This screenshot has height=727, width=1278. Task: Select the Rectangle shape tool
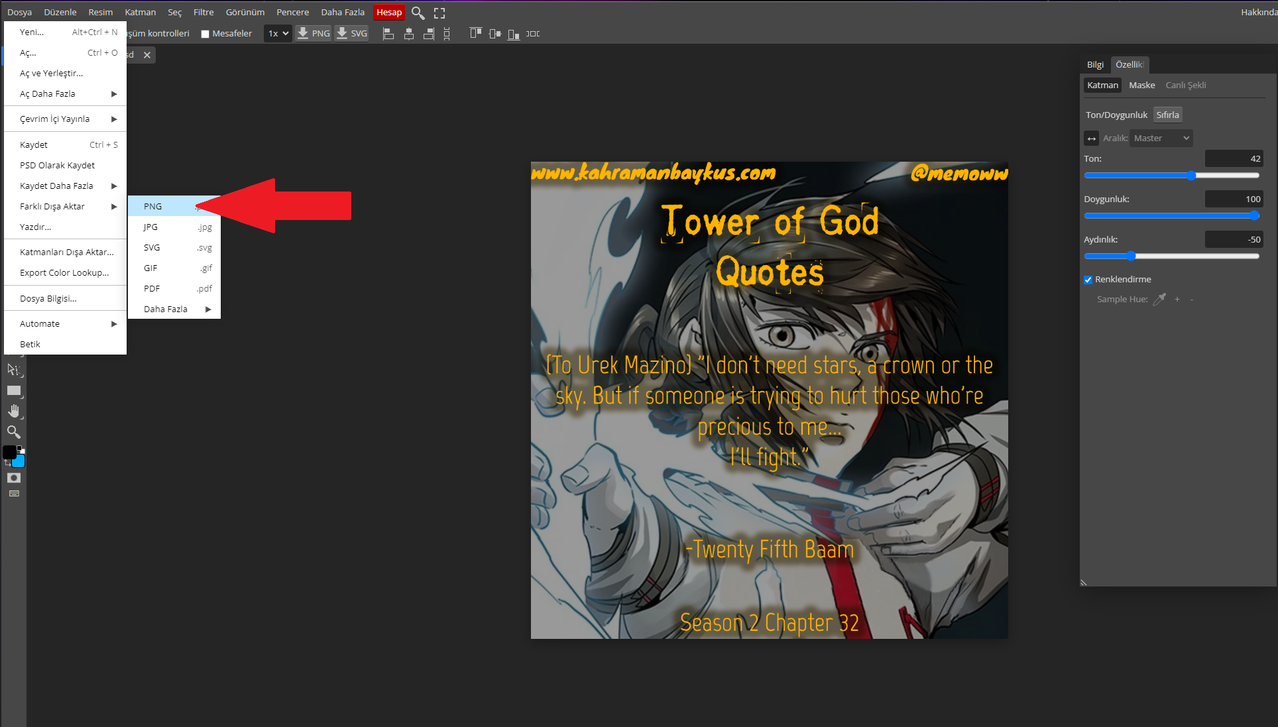coord(13,391)
